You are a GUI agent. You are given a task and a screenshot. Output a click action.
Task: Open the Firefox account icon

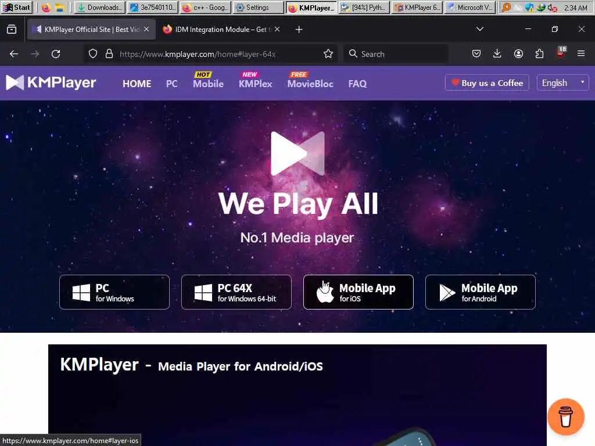click(518, 54)
